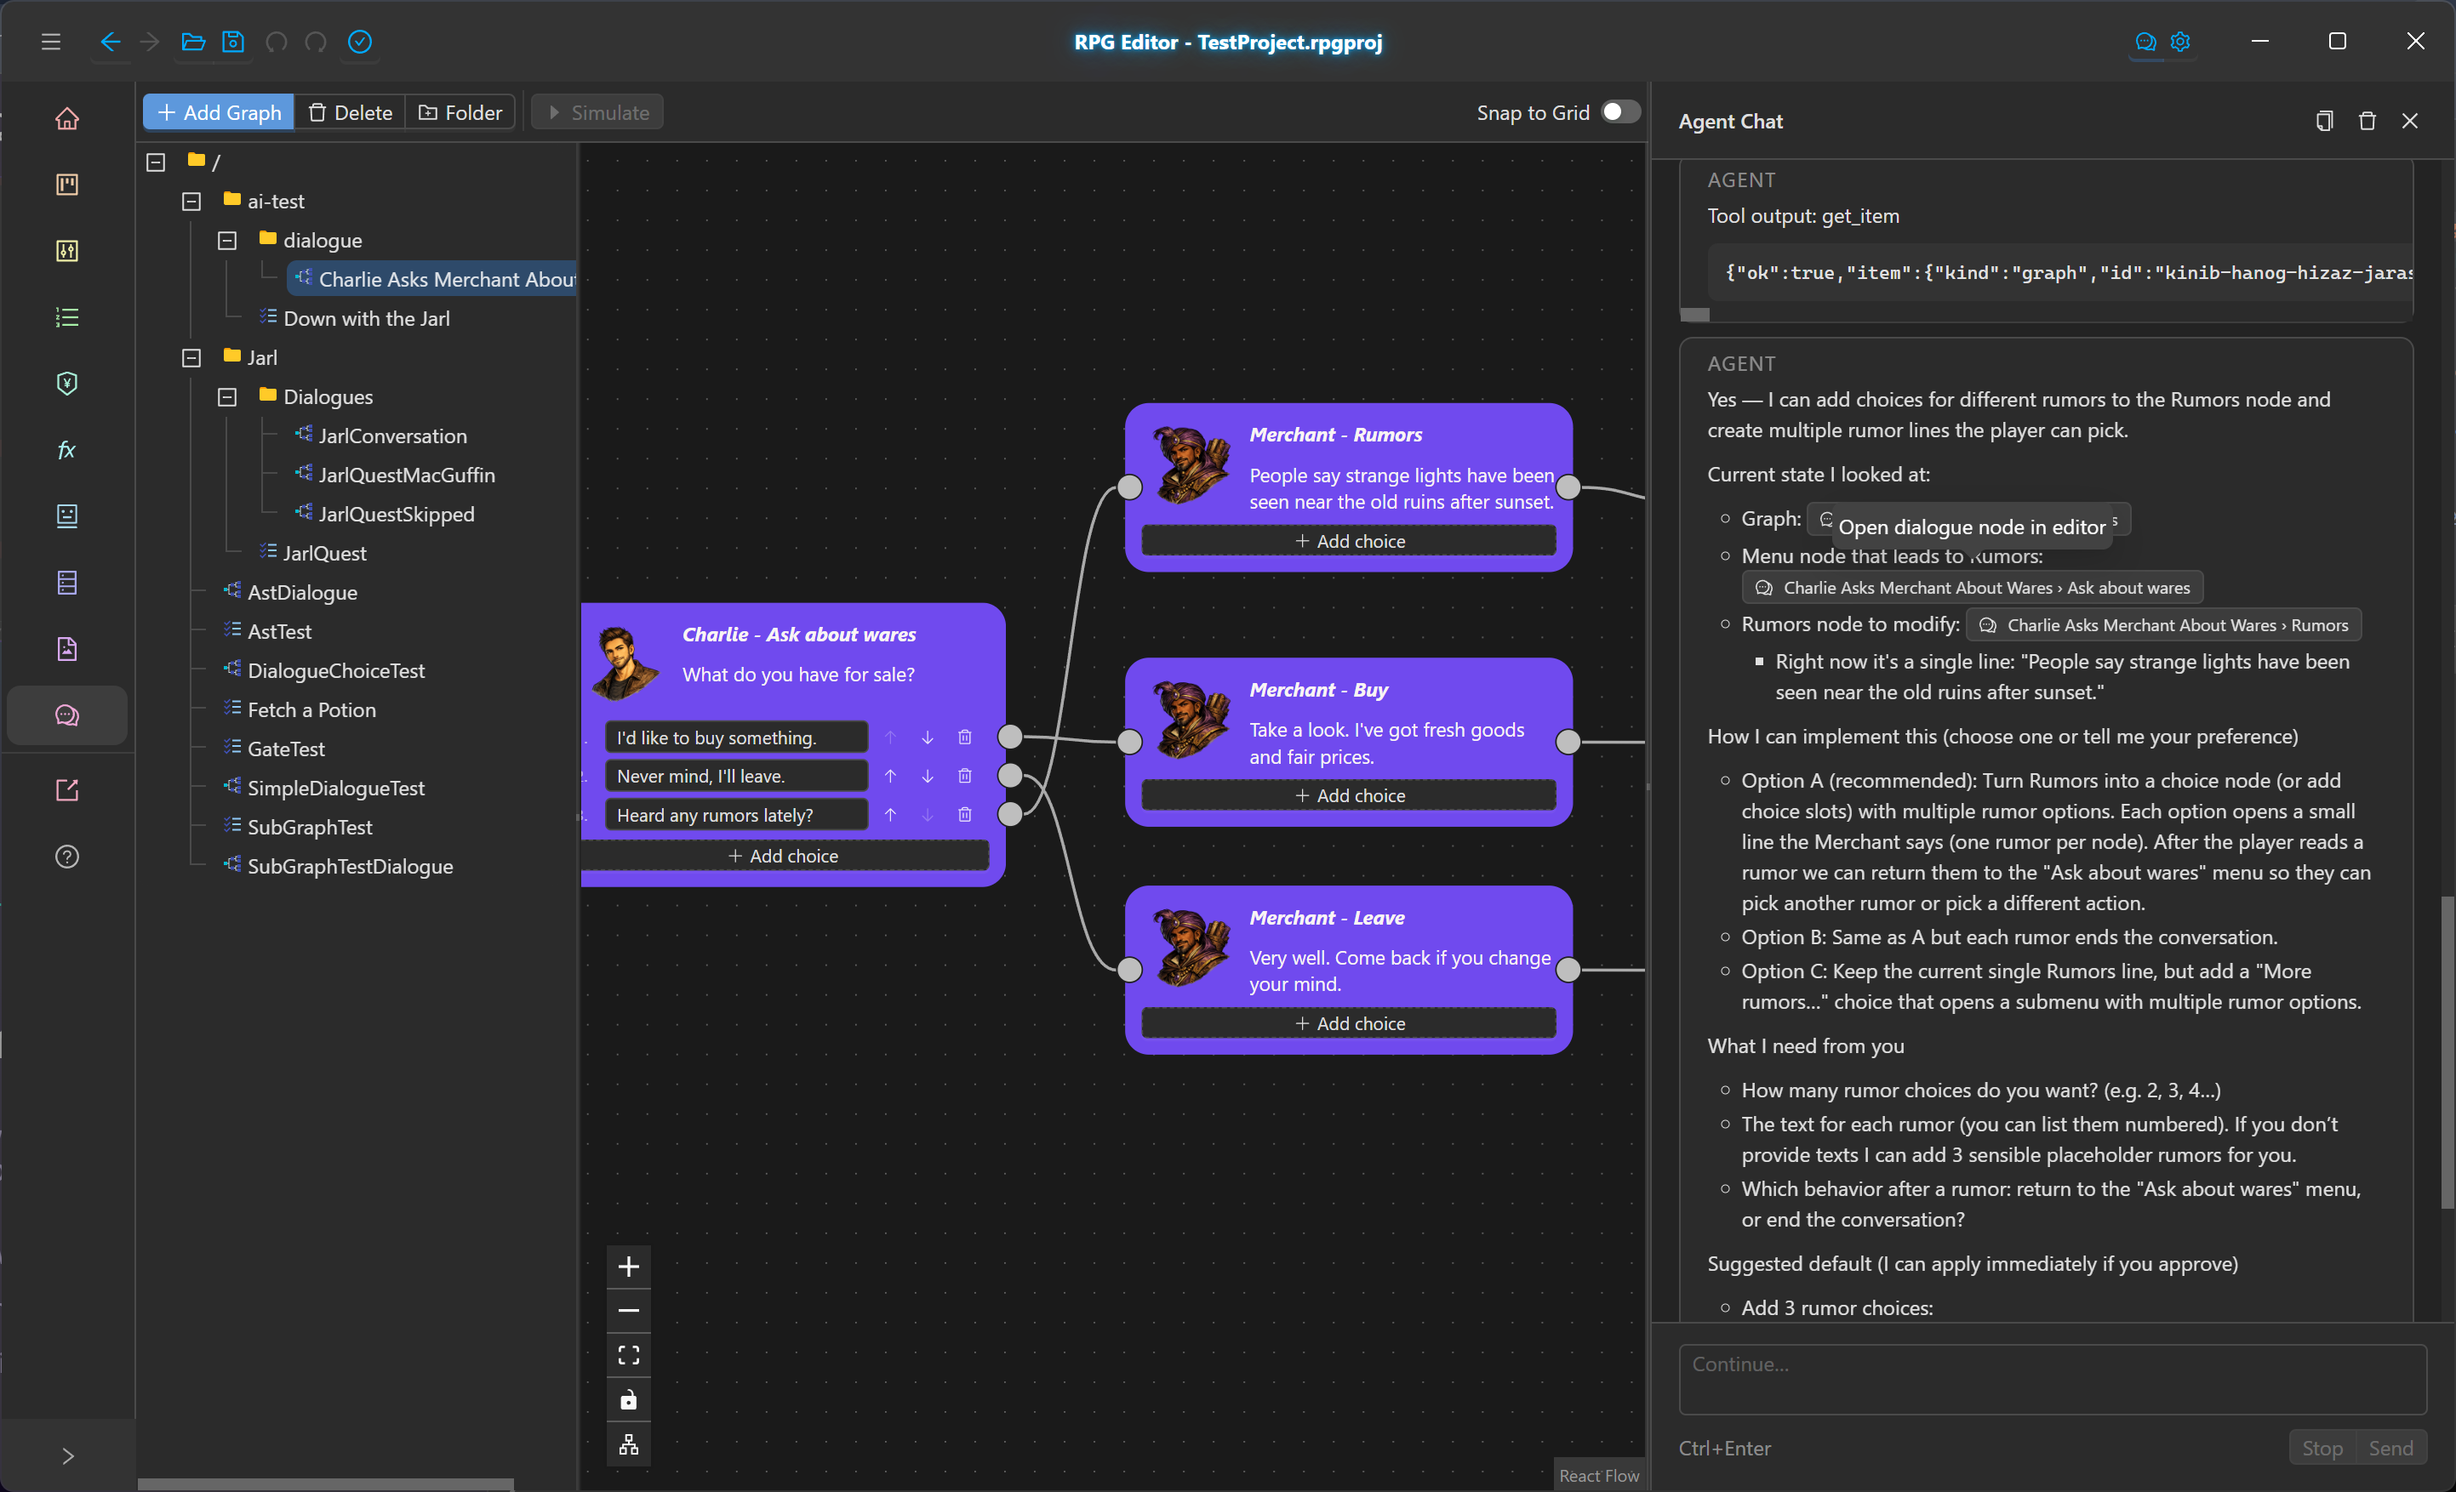Add choice to Charlie - Ask about wares node
The image size is (2456, 1492).
785,856
